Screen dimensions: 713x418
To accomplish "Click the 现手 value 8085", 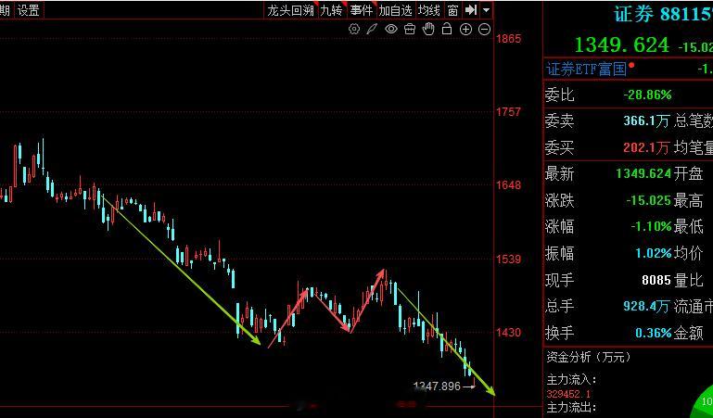I will click(656, 280).
